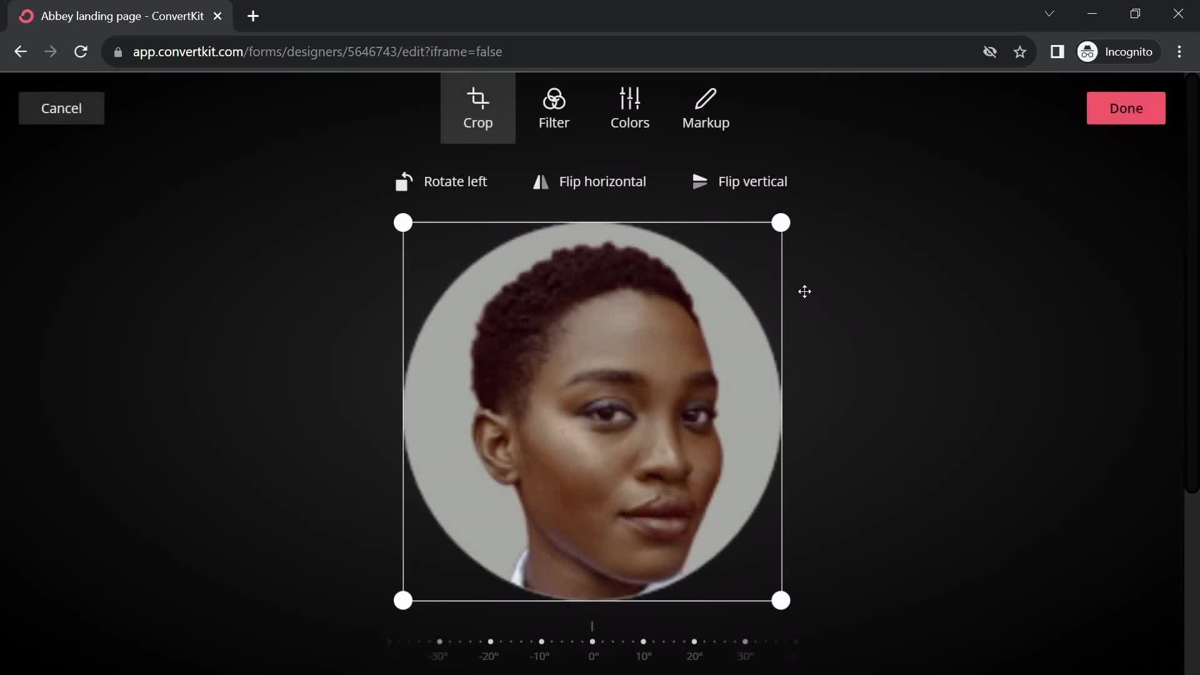The image size is (1200, 675).
Task: Click the Flip horizontal icon
Action: click(x=541, y=181)
